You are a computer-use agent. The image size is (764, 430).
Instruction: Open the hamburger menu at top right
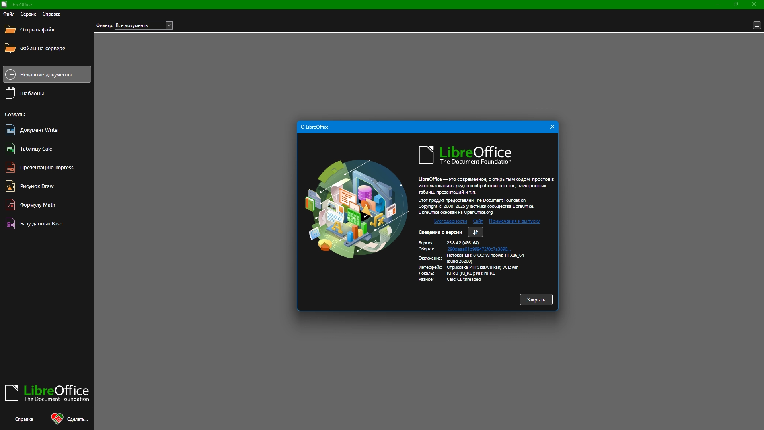756,25
